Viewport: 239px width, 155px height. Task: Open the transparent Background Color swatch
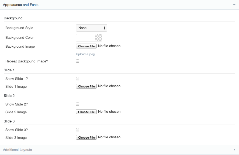98,38
